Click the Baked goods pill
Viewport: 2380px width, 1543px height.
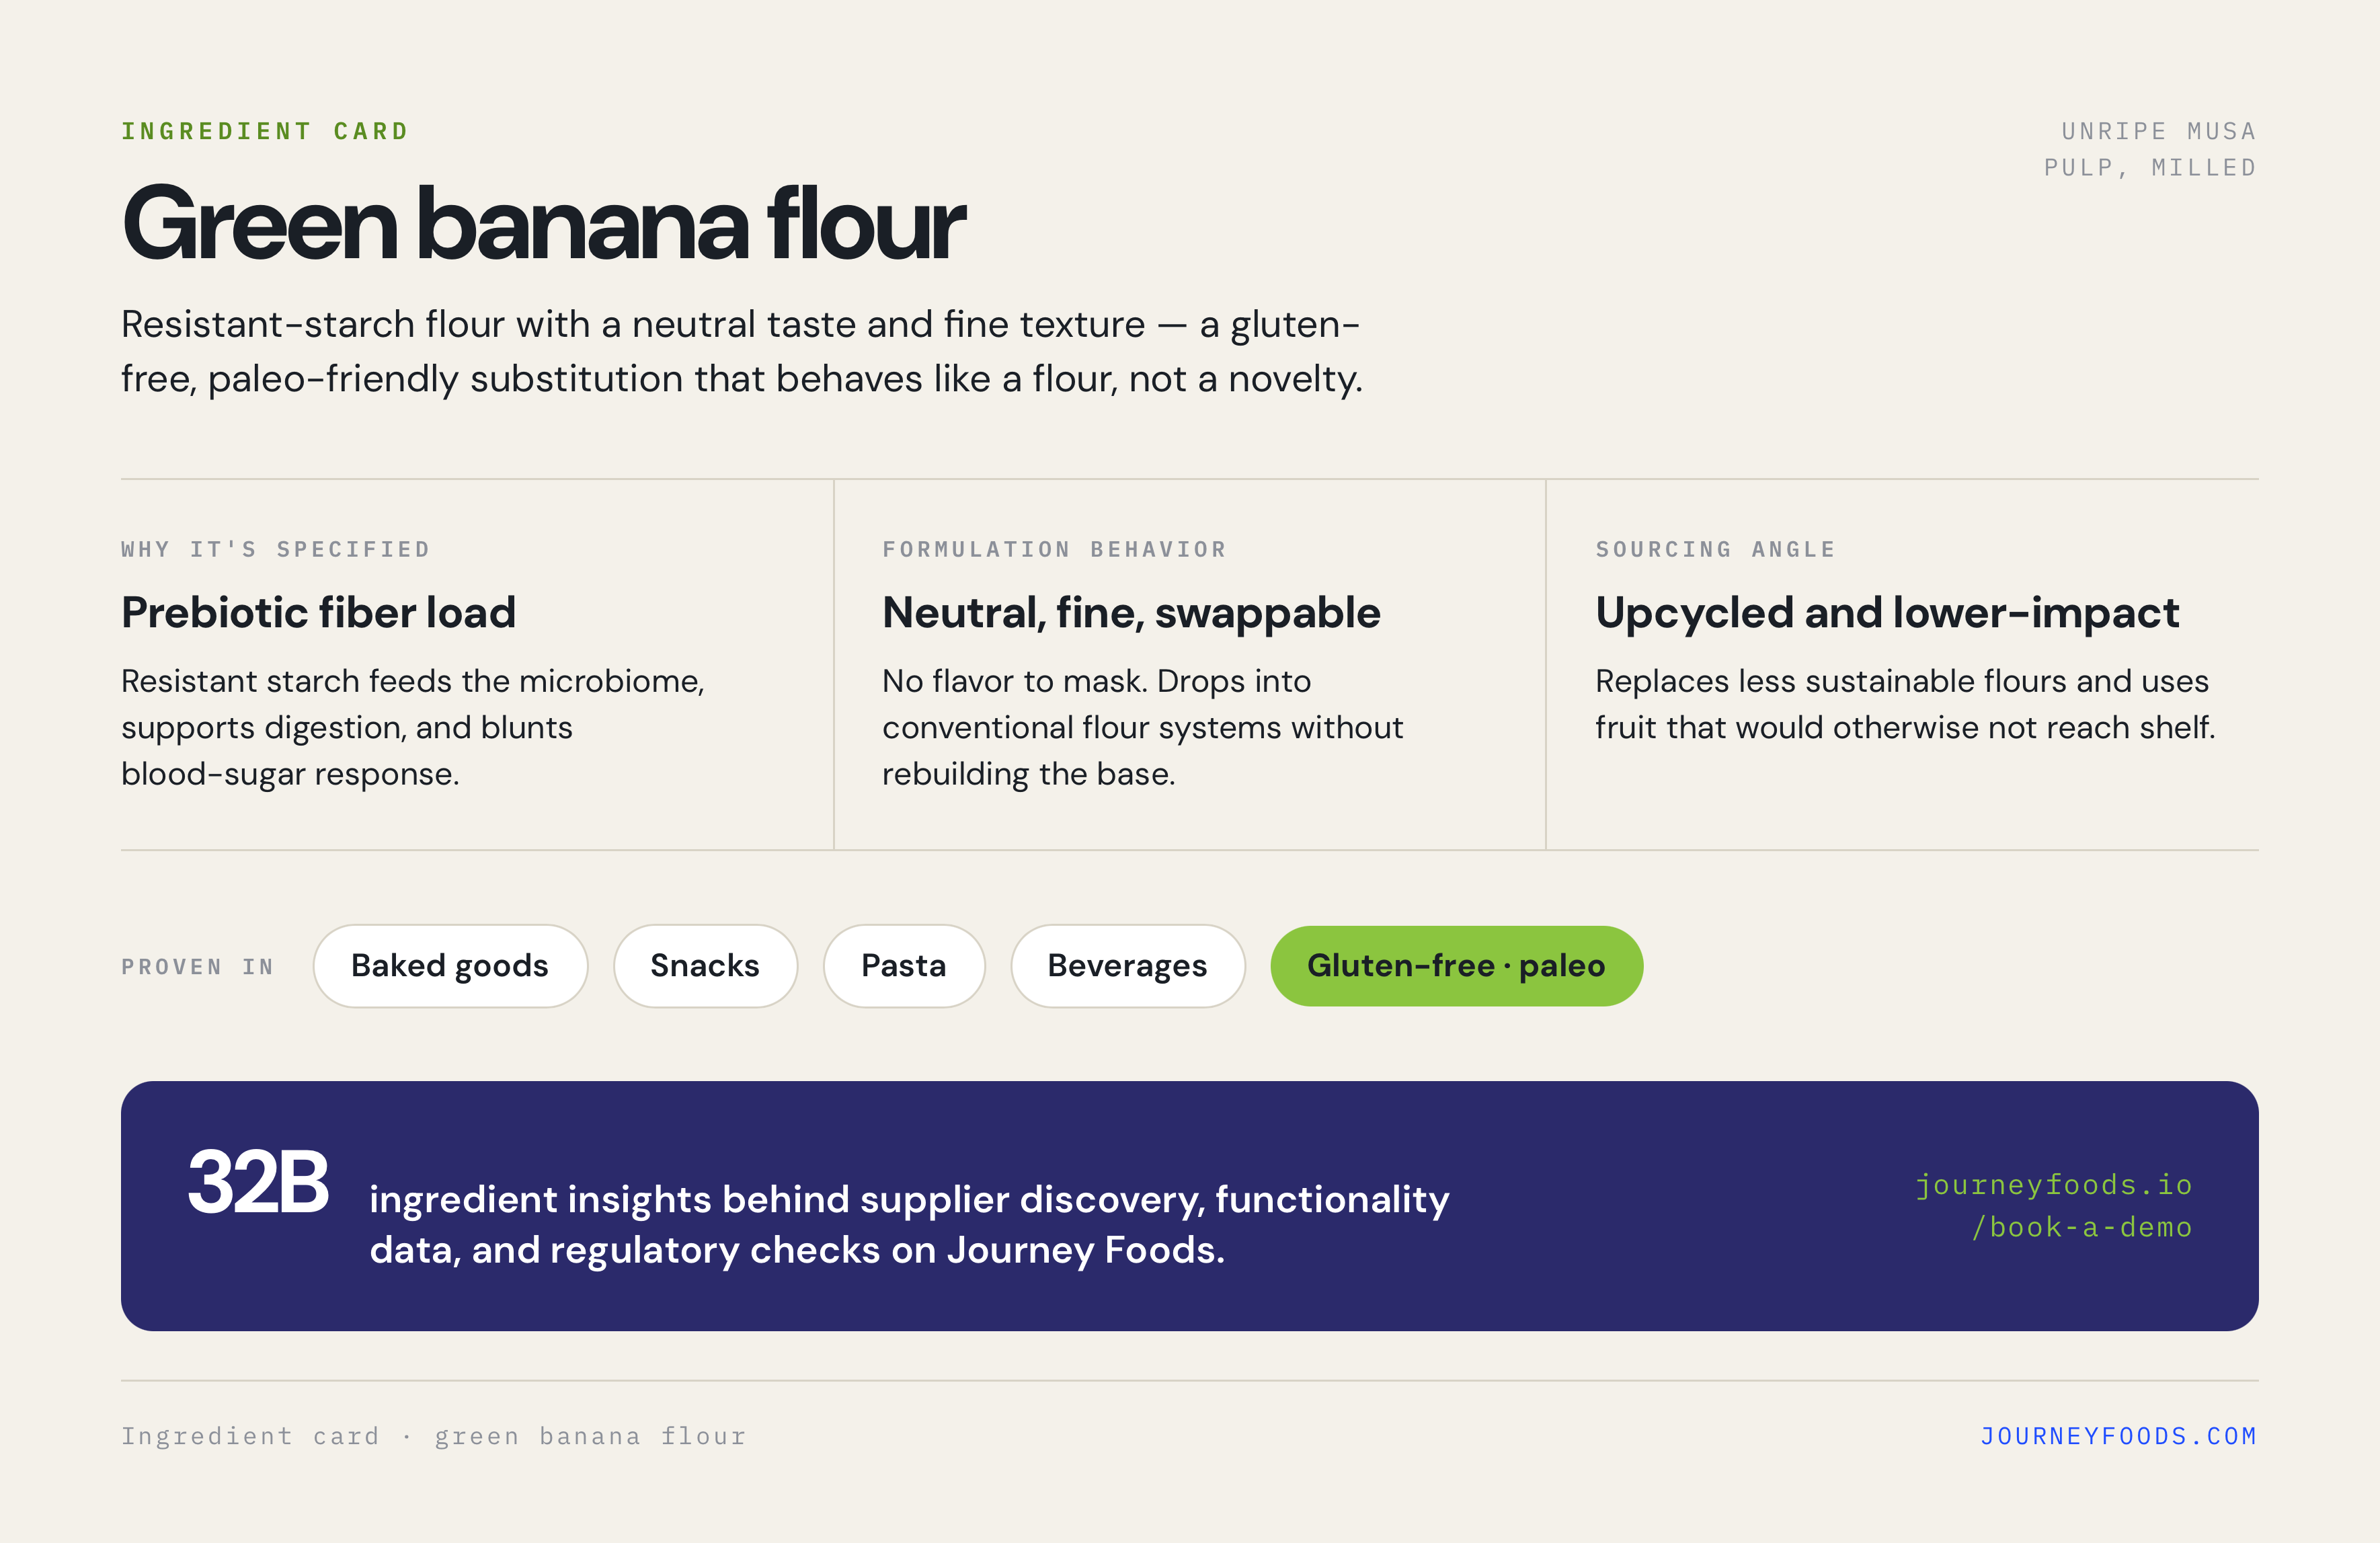[x=450, y=966]
